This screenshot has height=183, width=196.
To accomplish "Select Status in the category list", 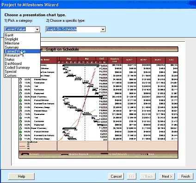I will pos(22,59).
